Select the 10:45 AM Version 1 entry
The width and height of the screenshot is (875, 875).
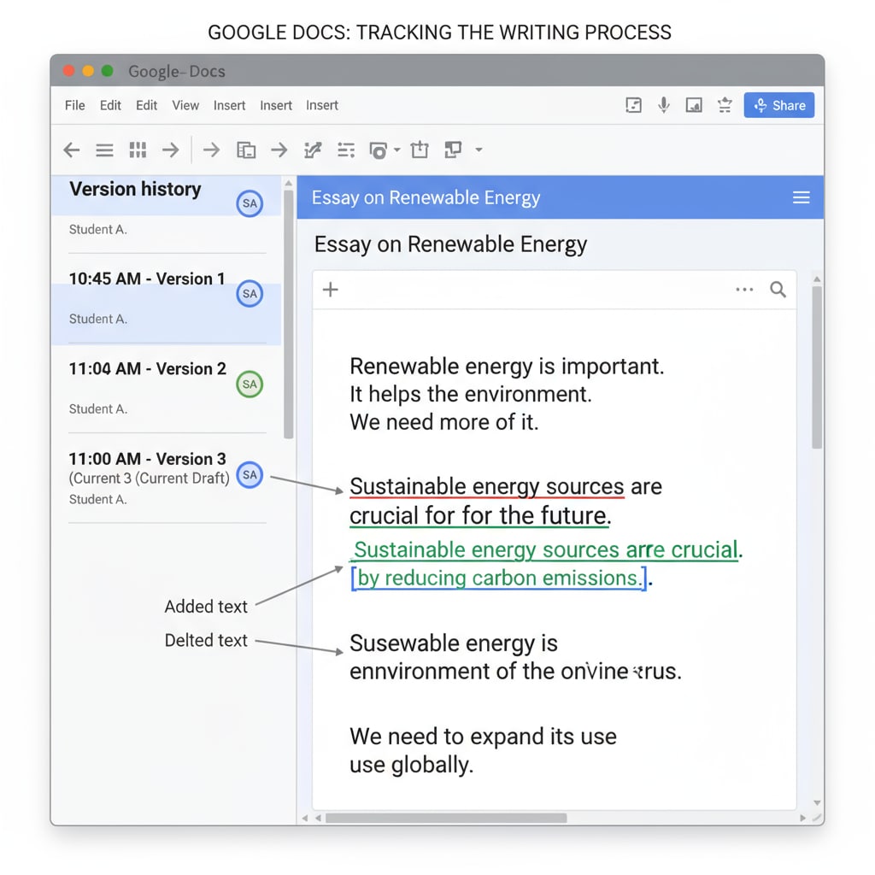147,279
